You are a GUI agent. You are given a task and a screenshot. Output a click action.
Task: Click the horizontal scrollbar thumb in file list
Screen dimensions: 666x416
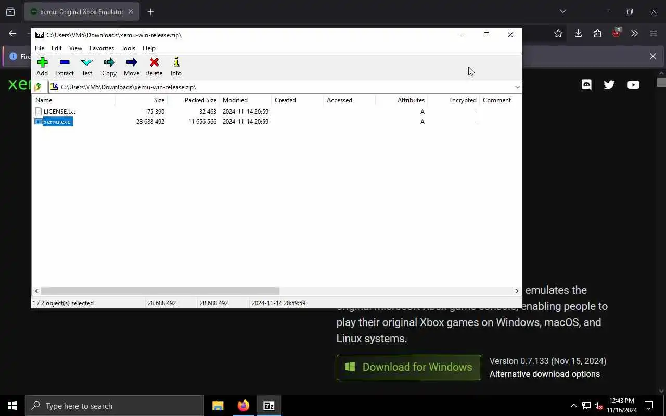point(160,291)
